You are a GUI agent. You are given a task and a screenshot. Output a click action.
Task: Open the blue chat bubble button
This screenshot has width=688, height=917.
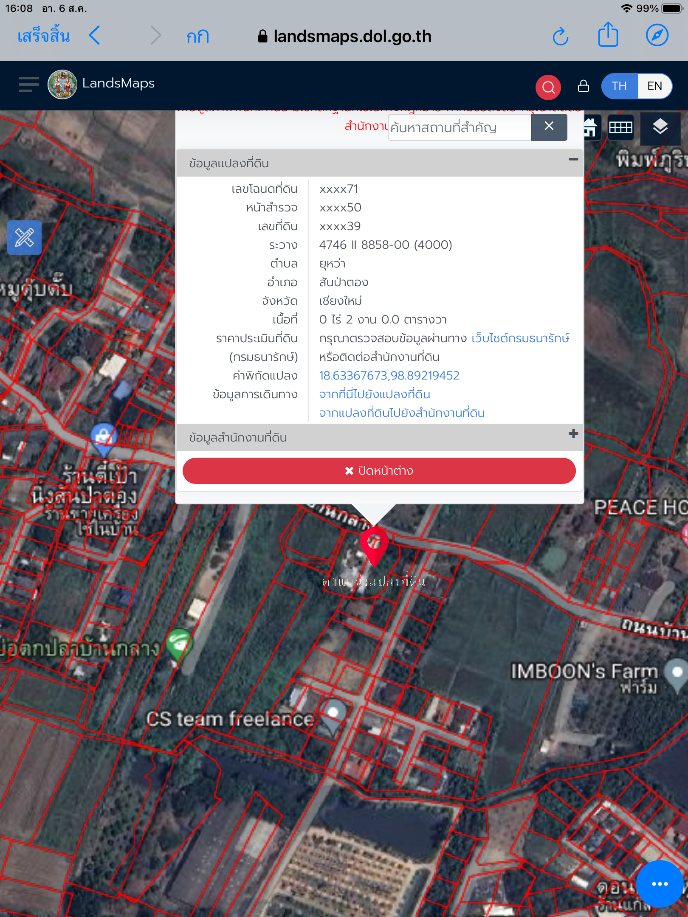[660, 884]
